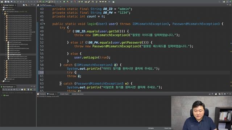This screenshot has width=232, height=130.
Task: Select Ex03Finally.java in Package Explorer
Action: pyautogui.click(x=14, y=47)
